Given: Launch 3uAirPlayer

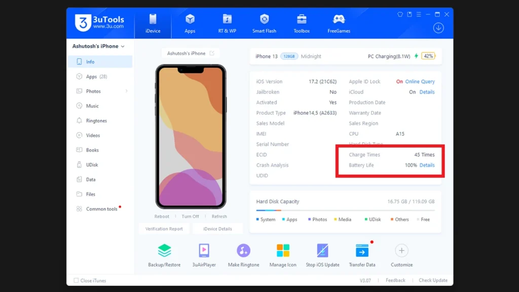Looking at the screenshot, I should click(x=204, y=255).
